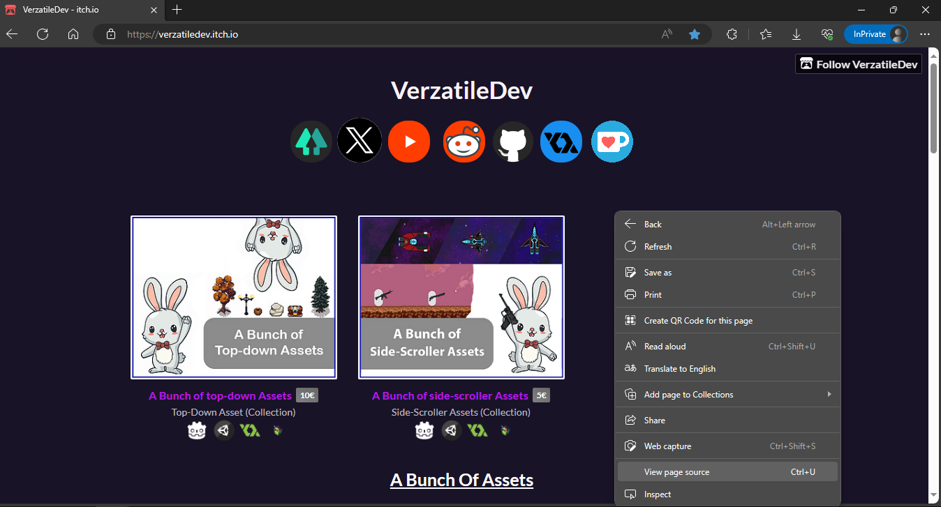
Task: Click the InPrivate profile button
Action: click(877, 34)
